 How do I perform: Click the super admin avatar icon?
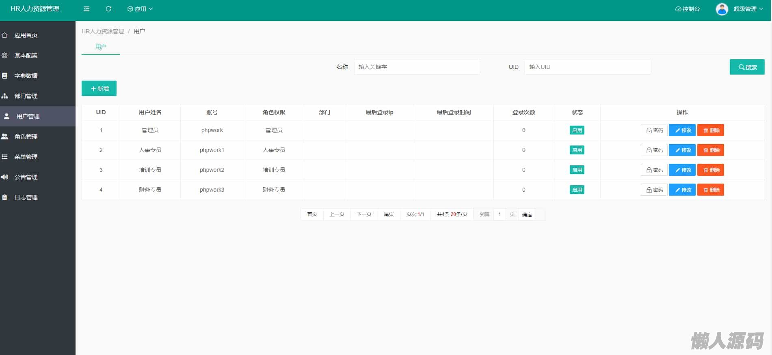point(722,9)
